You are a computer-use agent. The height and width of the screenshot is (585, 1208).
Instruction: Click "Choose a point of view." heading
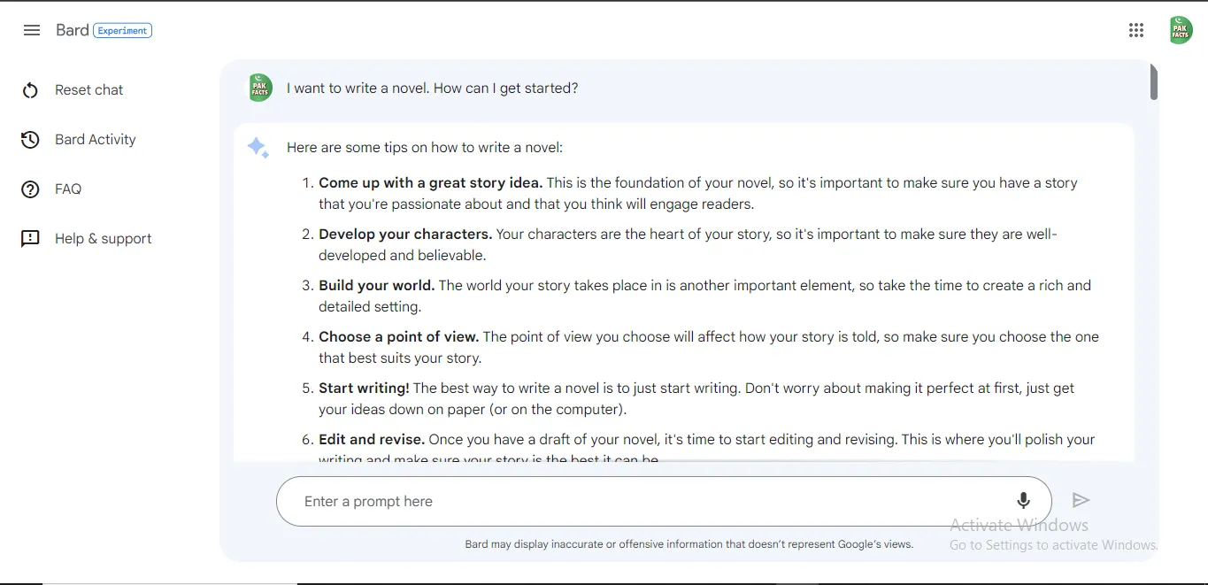[x=398, y=337]
